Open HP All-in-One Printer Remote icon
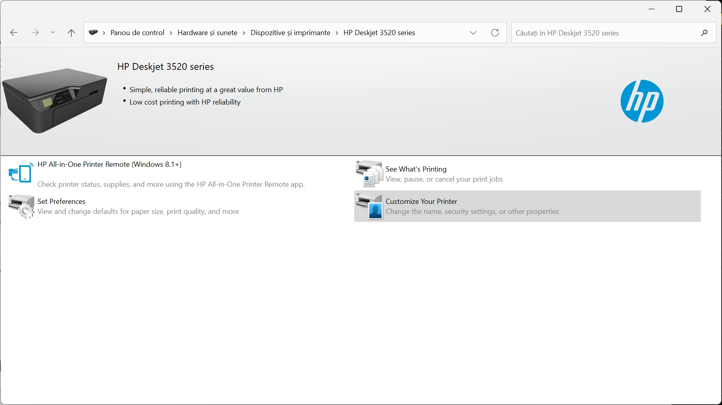 click(21, 172)
